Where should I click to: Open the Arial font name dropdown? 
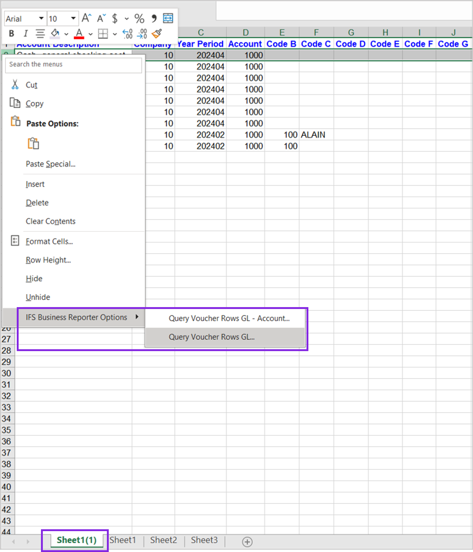(41, 18)
